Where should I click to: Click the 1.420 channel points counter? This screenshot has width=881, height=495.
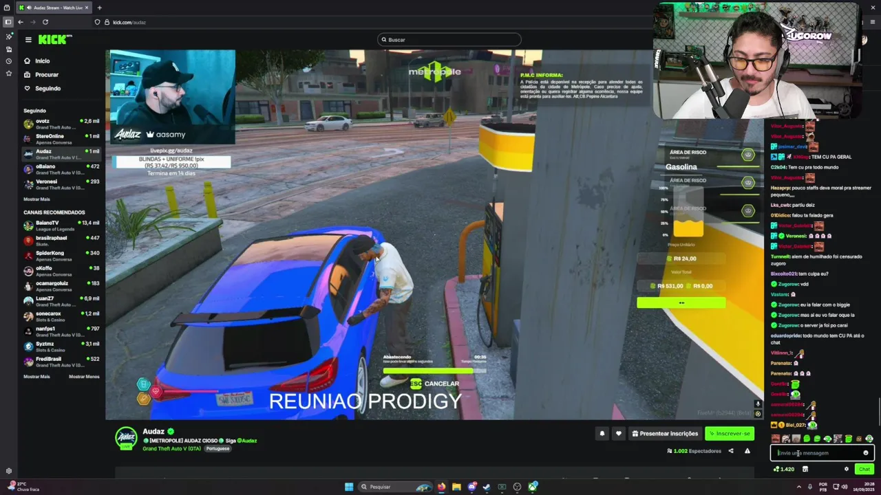784,470
